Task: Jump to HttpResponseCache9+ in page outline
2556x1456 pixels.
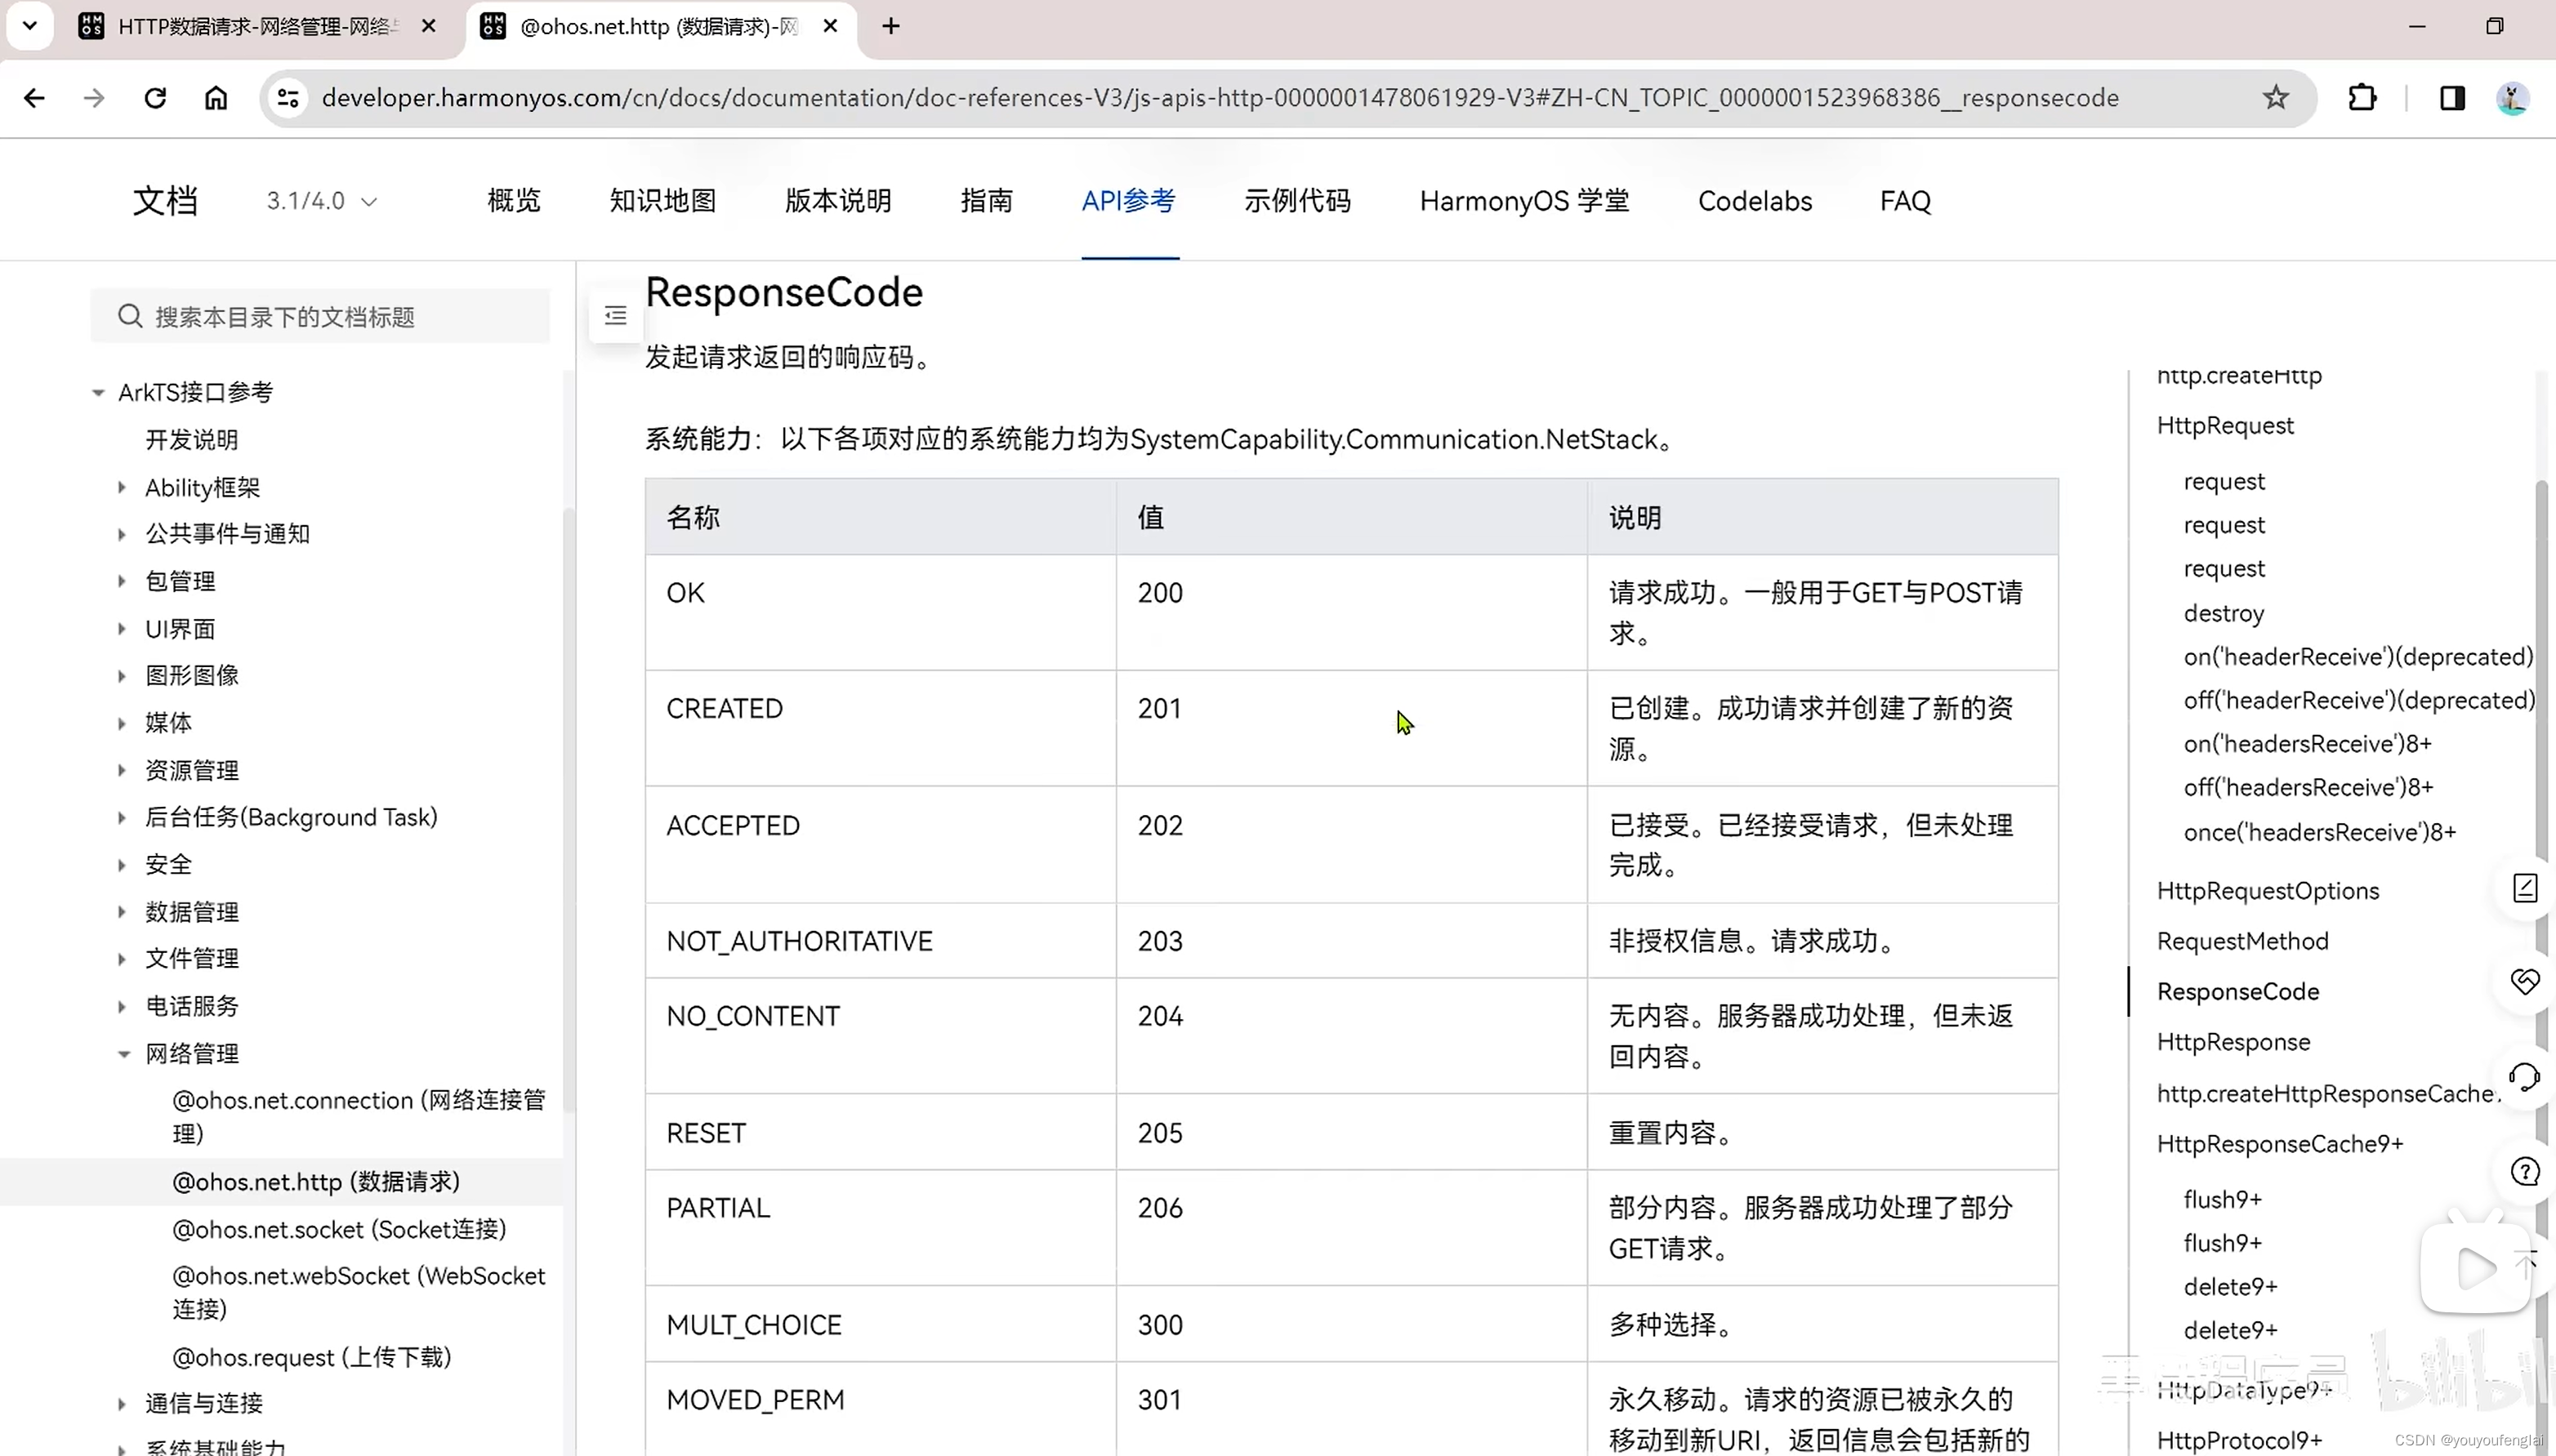Action: click(2280, 1144)
